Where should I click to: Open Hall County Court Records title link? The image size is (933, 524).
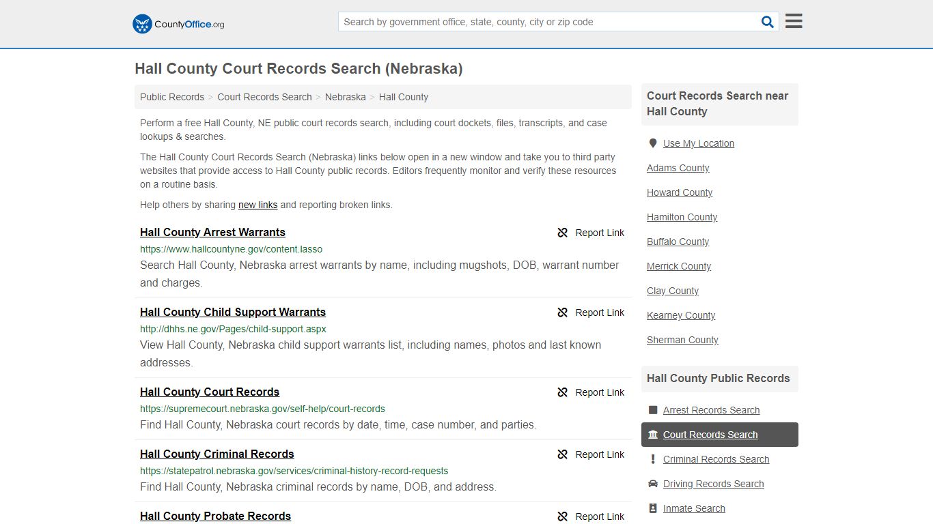point(210,392)
